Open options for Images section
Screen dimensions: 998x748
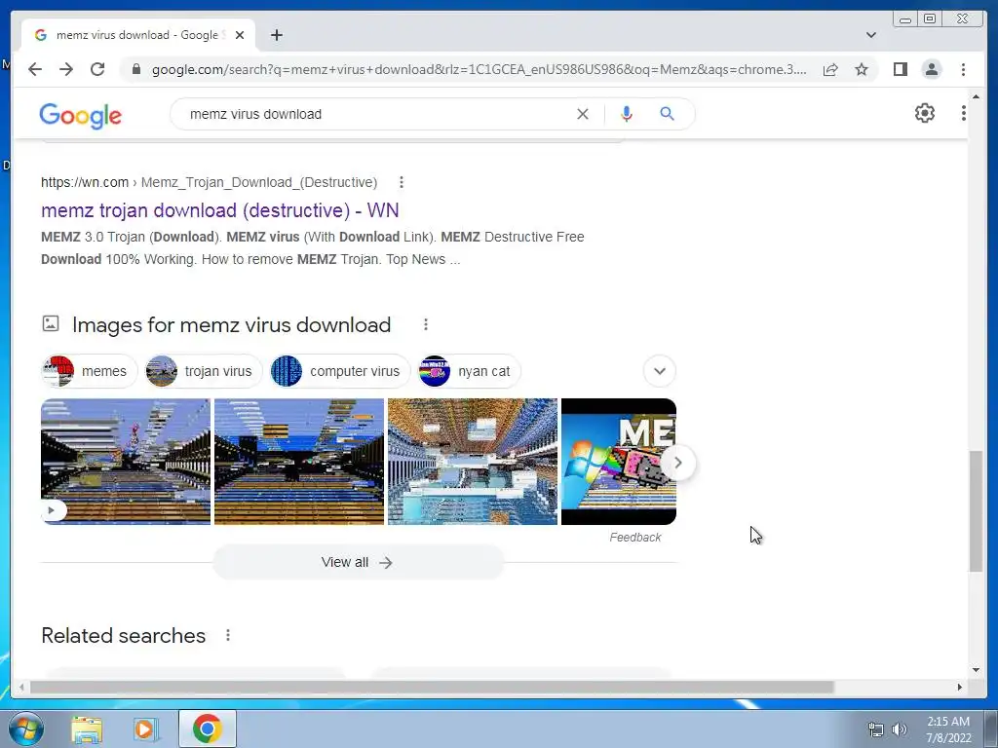coord(425,325)
